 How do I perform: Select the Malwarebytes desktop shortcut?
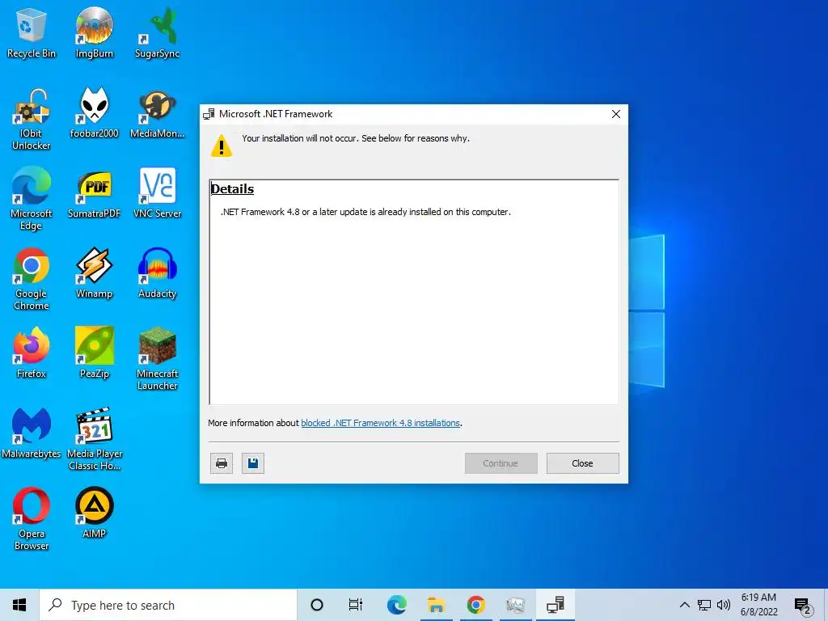(x=32, y=433)
